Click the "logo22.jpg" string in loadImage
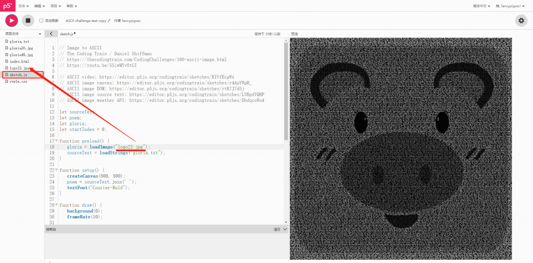 click(131, 147)
